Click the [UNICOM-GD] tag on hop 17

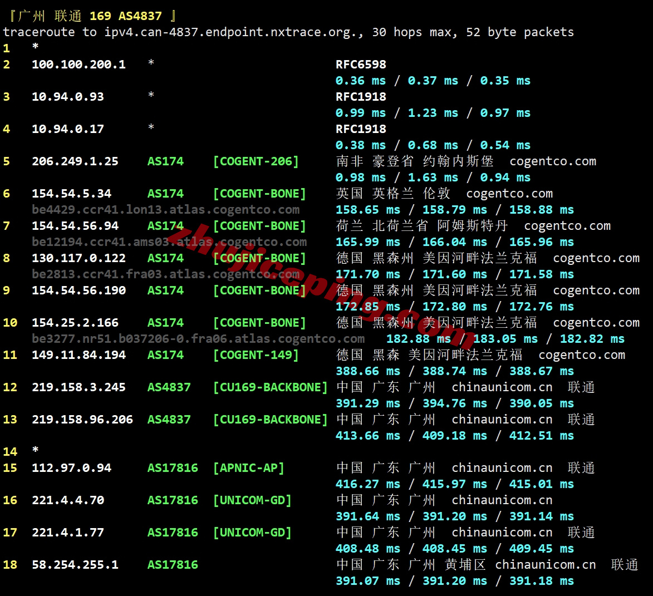click(x=252, y=533)
